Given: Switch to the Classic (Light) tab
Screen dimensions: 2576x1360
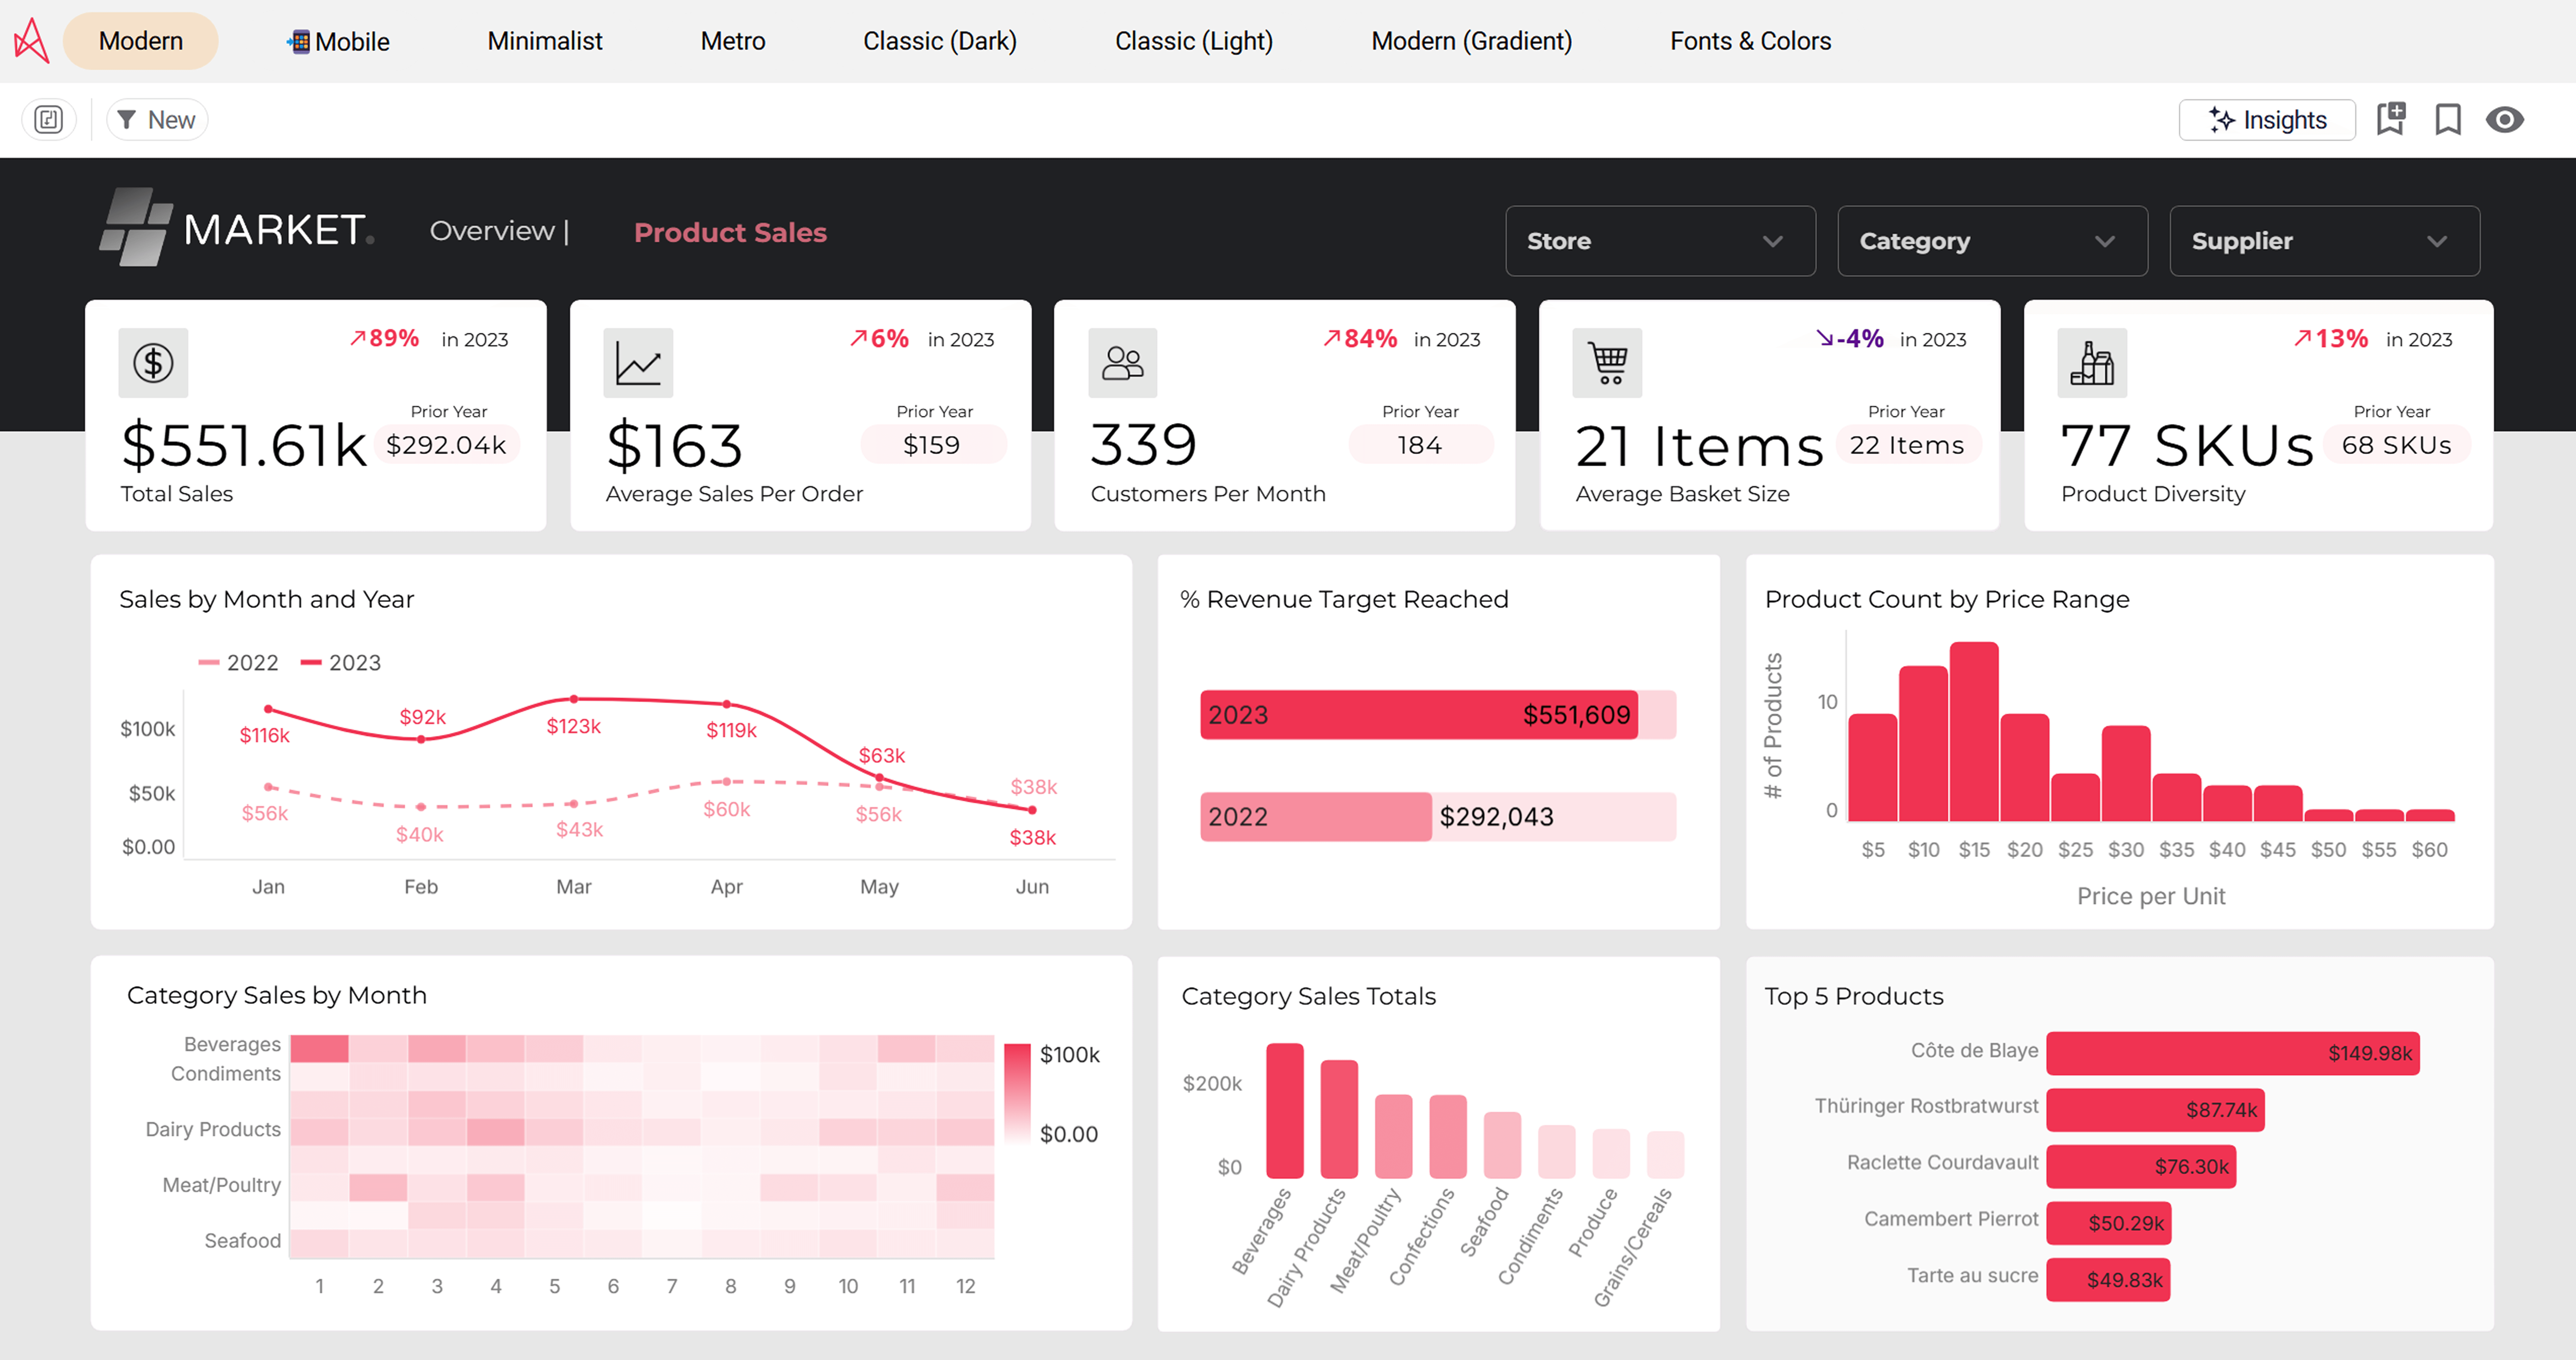Looking at the screenshot, I should click(1194, 41).
